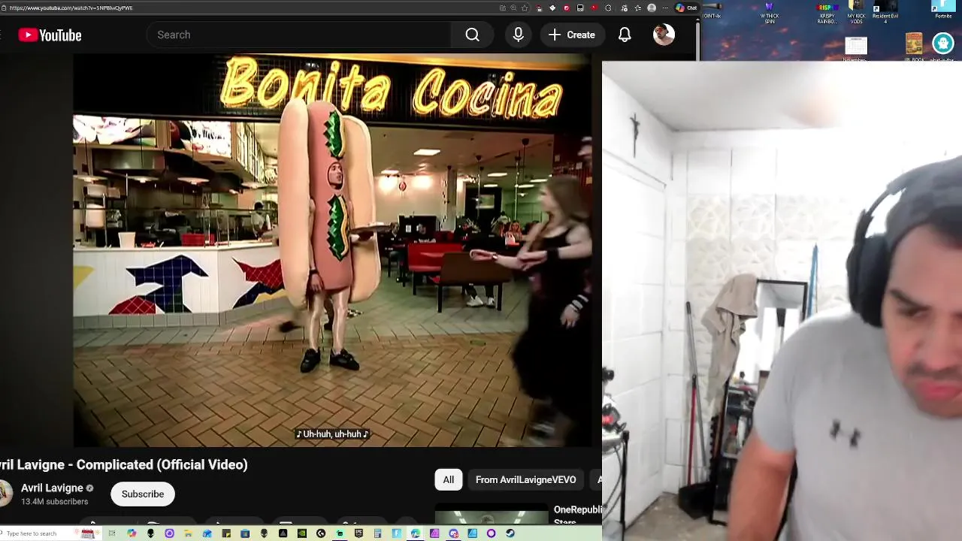Open the browser extensions puzzle icon
Screen dimensions: 962x541
coord(608,8)
